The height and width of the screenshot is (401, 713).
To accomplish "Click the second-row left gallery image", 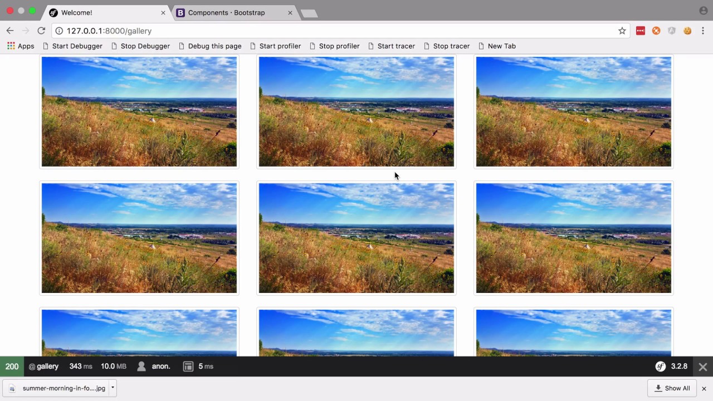I will (x=139, y=238).
